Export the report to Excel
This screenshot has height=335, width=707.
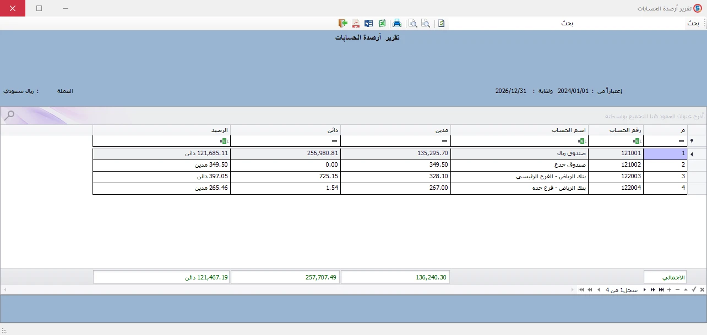[x=382, y=23]
